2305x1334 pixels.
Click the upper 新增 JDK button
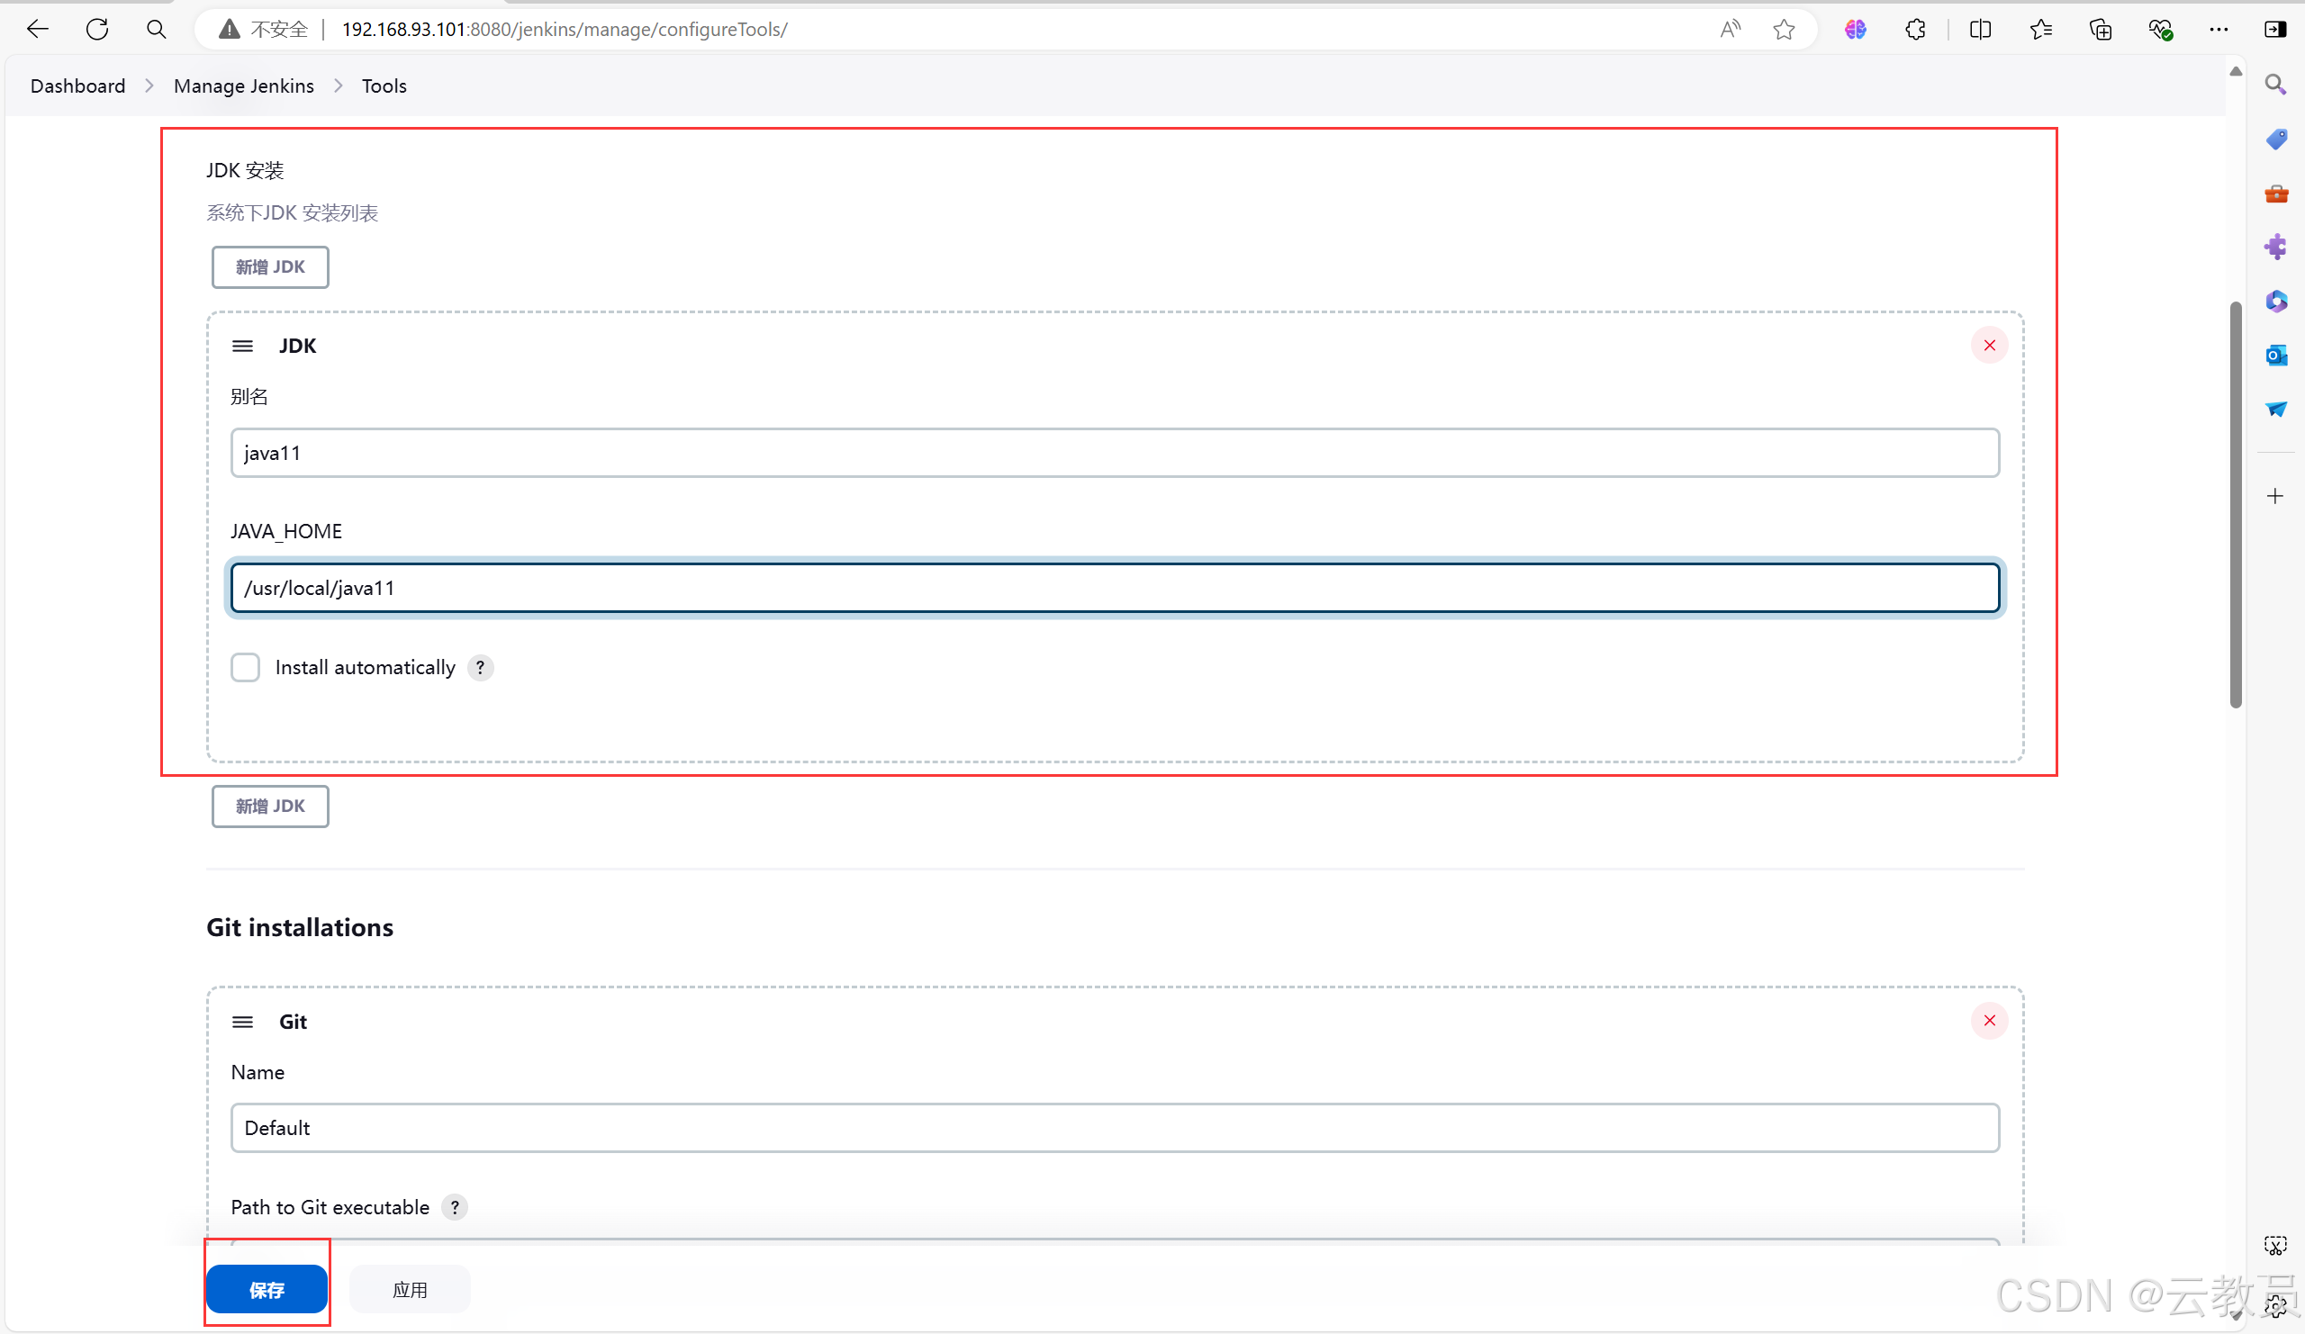coord(271,267)
